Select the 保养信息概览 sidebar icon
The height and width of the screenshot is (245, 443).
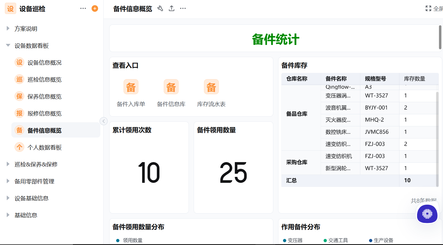coord(19,96)
